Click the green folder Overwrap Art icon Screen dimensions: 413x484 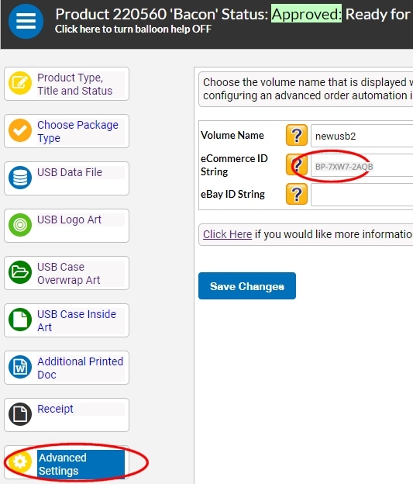20,272
